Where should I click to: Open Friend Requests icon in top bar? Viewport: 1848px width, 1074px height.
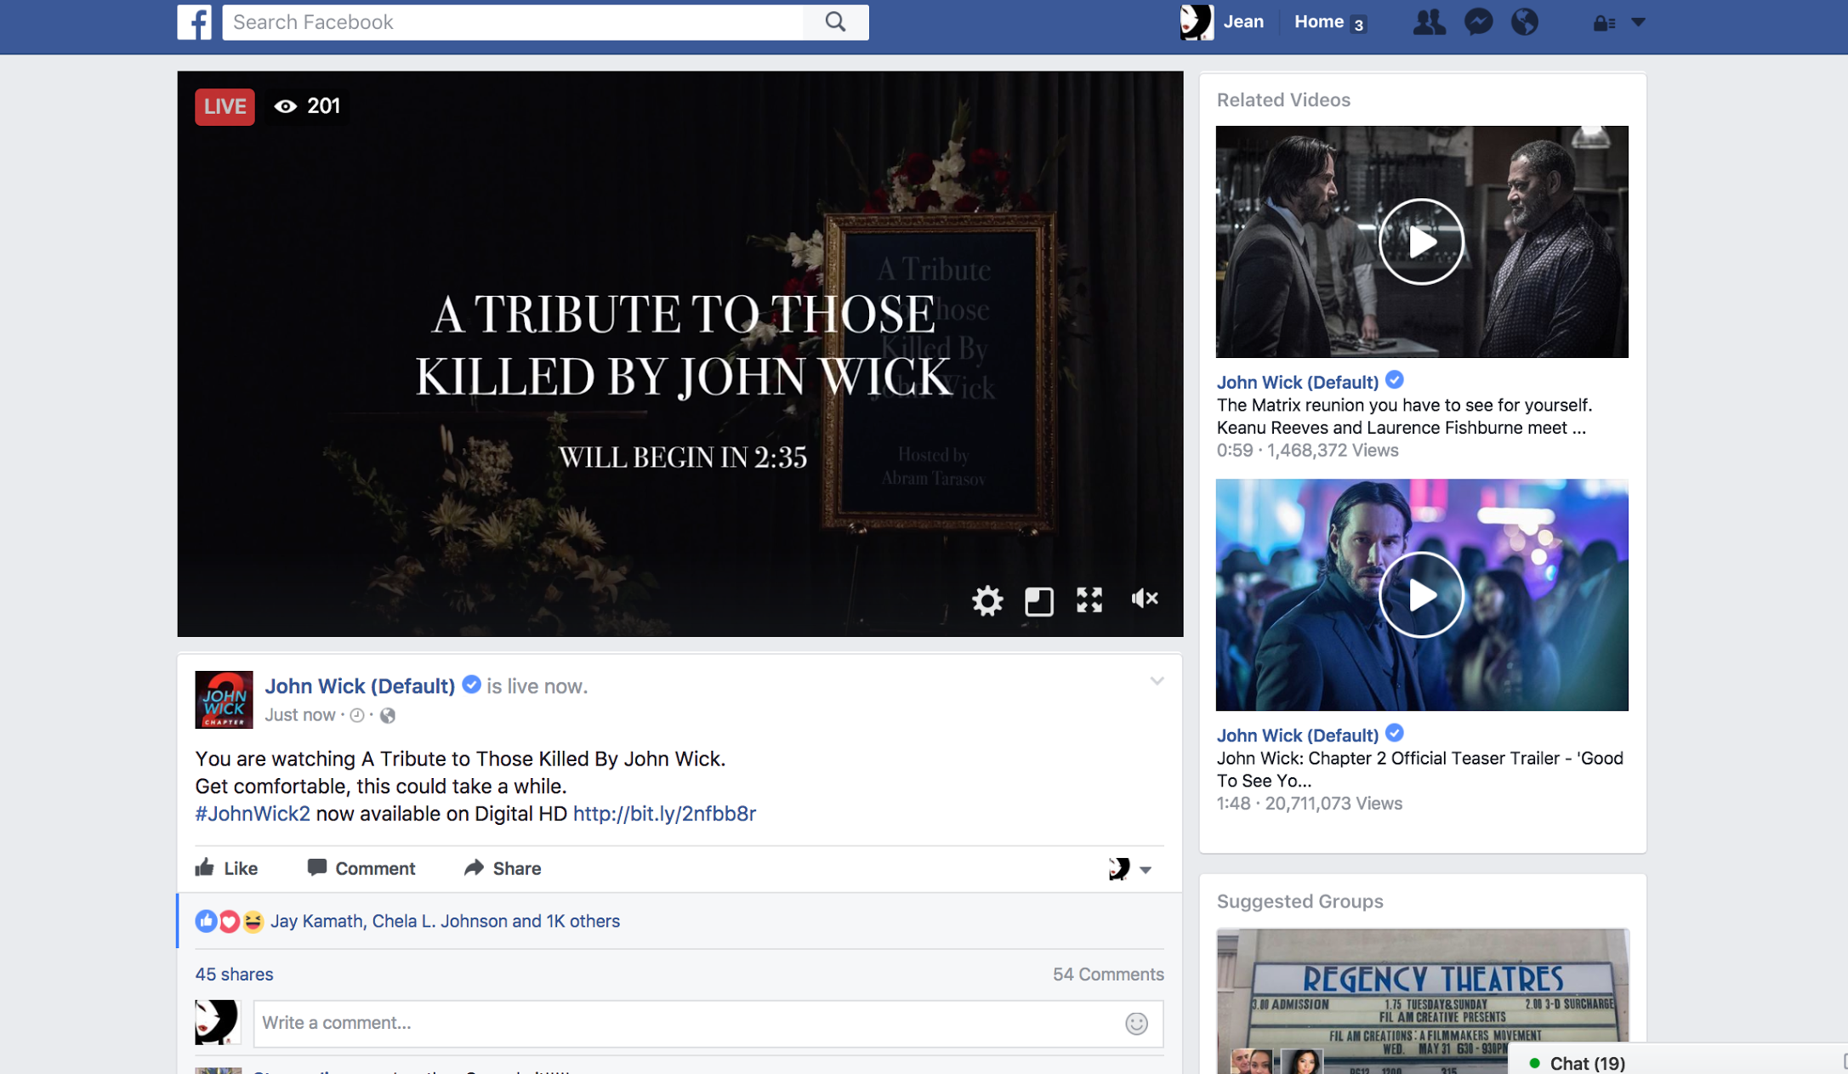1429,22
